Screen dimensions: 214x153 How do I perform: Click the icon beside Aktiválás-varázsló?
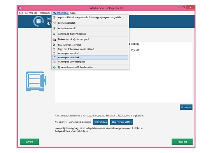[54, 28]
